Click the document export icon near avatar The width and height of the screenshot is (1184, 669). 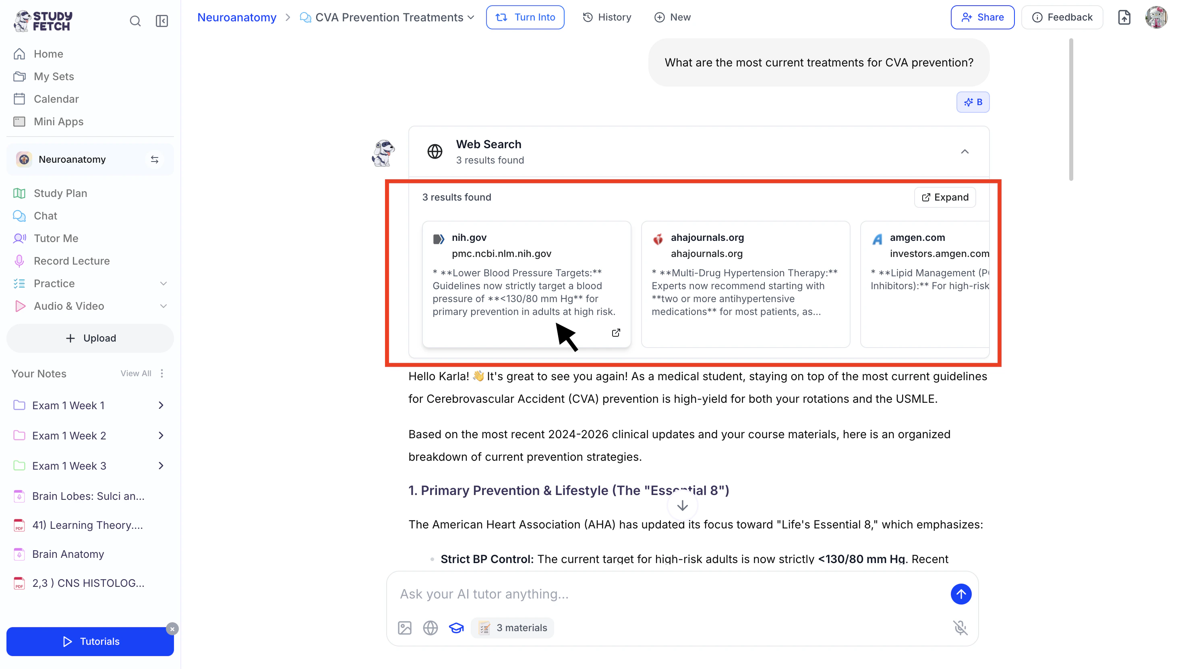1124,17
